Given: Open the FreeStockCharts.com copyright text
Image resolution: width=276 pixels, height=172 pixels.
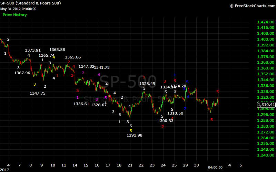Looking at the screenshot, I should point(253,6).
